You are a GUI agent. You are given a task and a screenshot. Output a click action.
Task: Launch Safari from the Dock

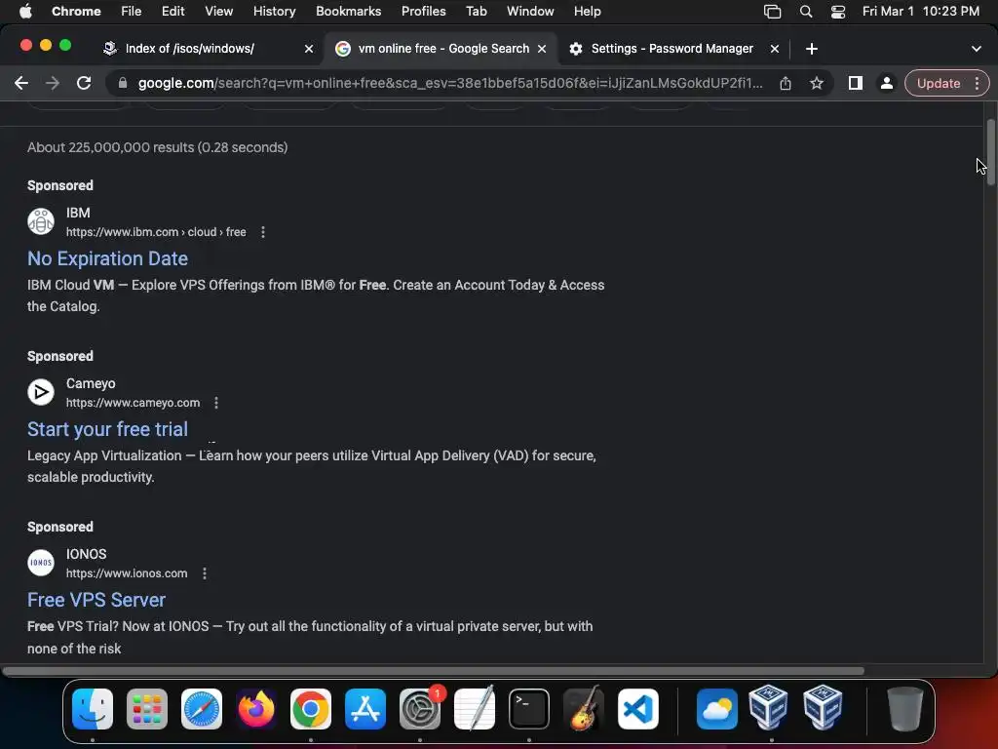pos(202,709)
